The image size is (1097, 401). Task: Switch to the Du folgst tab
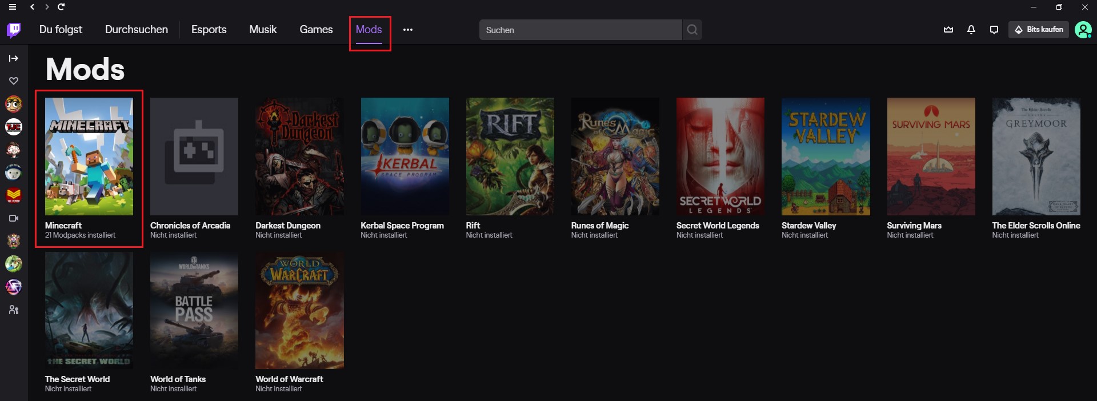[61, 30]
